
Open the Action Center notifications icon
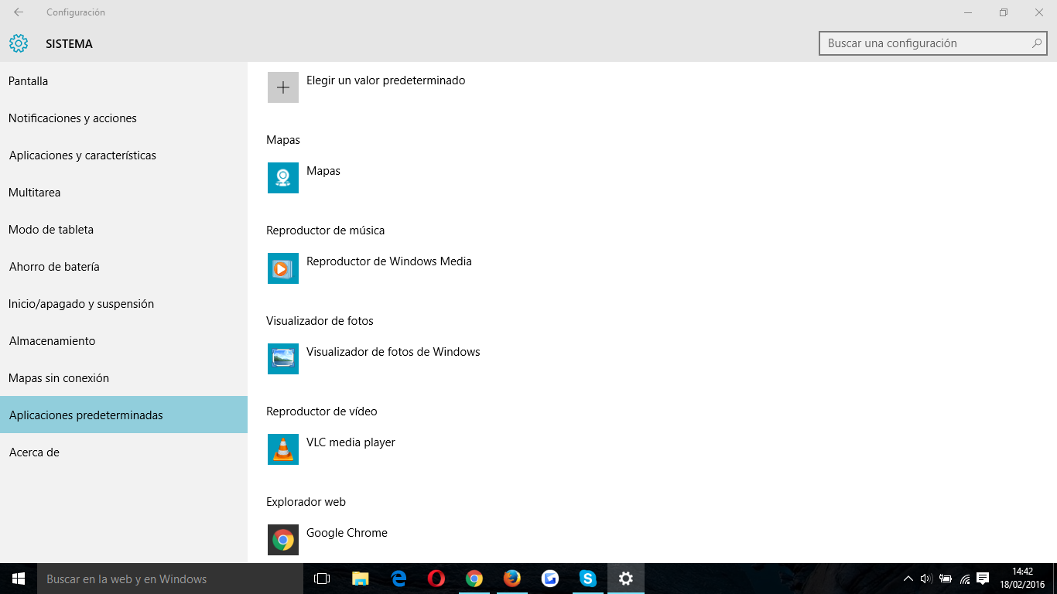983,579
